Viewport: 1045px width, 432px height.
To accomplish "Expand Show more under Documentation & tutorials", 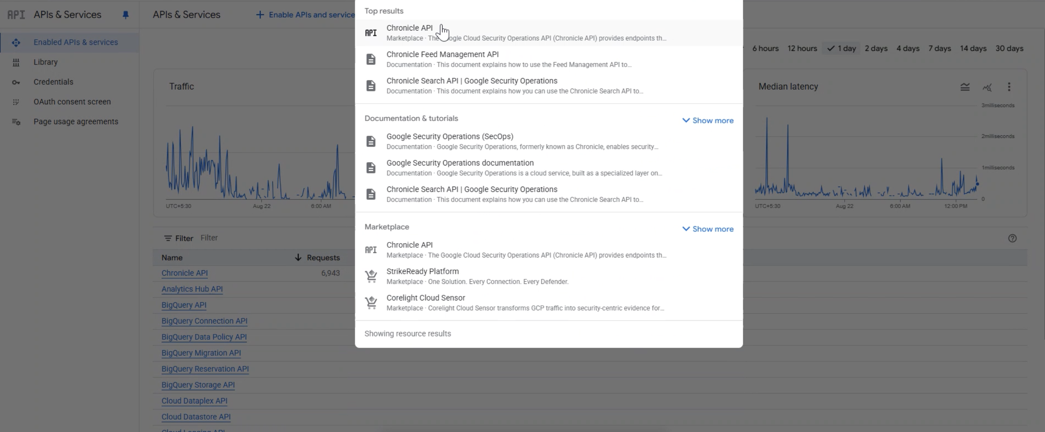I will point(707,120).
